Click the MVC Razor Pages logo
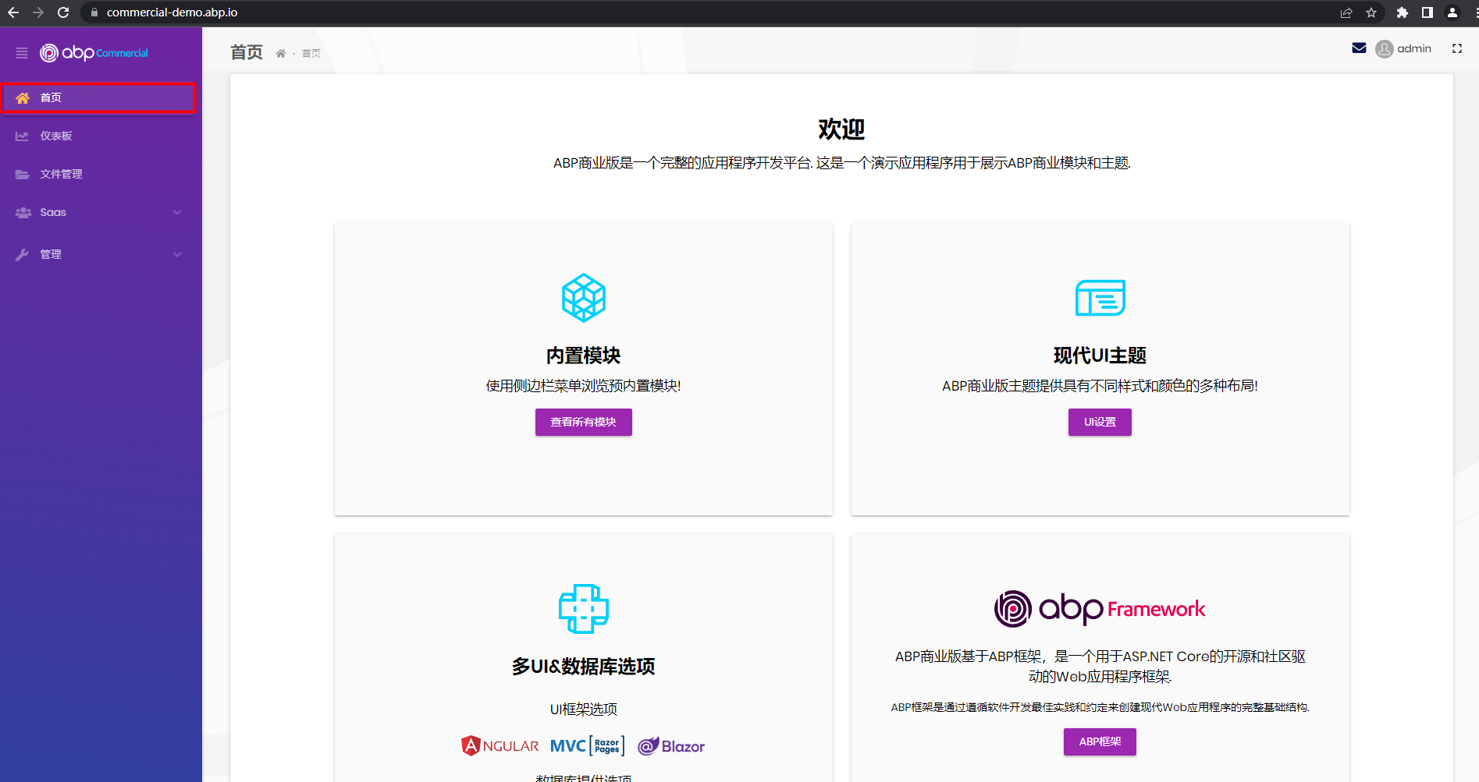 click(x=588, y=746)
